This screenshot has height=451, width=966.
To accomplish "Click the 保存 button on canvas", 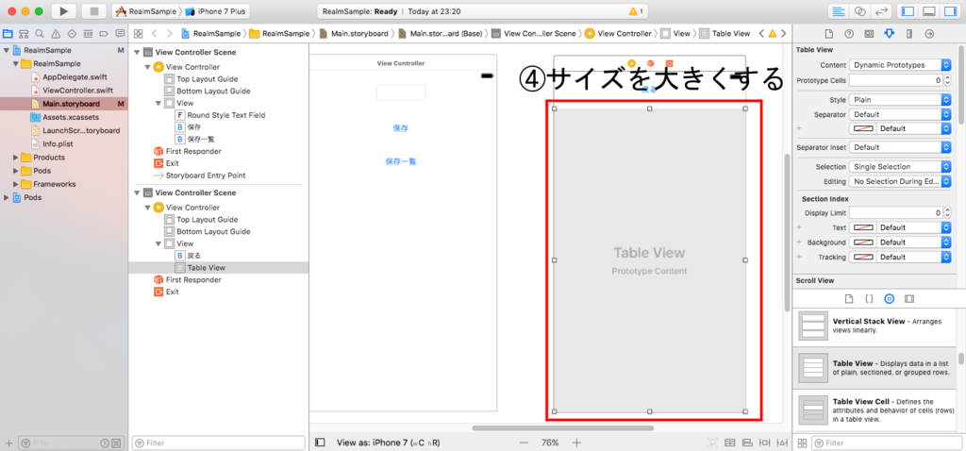I will coord(401,128).
